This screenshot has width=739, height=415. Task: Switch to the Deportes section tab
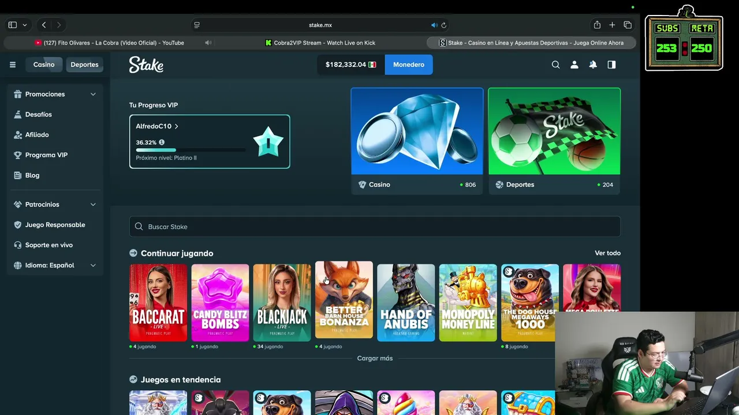(x=84, y=65)
